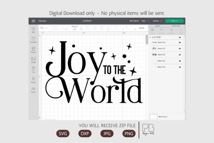Viewport: 214px width, 143px height.
Task: Switch to the Layers tab
Action: pyautogui.click(x=157, y=26)
